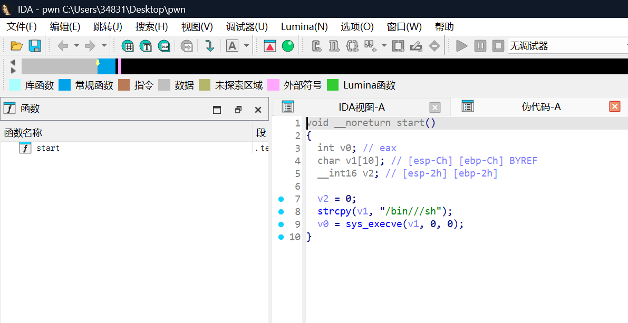Click the grey data region of navigation band

point(59,66)
